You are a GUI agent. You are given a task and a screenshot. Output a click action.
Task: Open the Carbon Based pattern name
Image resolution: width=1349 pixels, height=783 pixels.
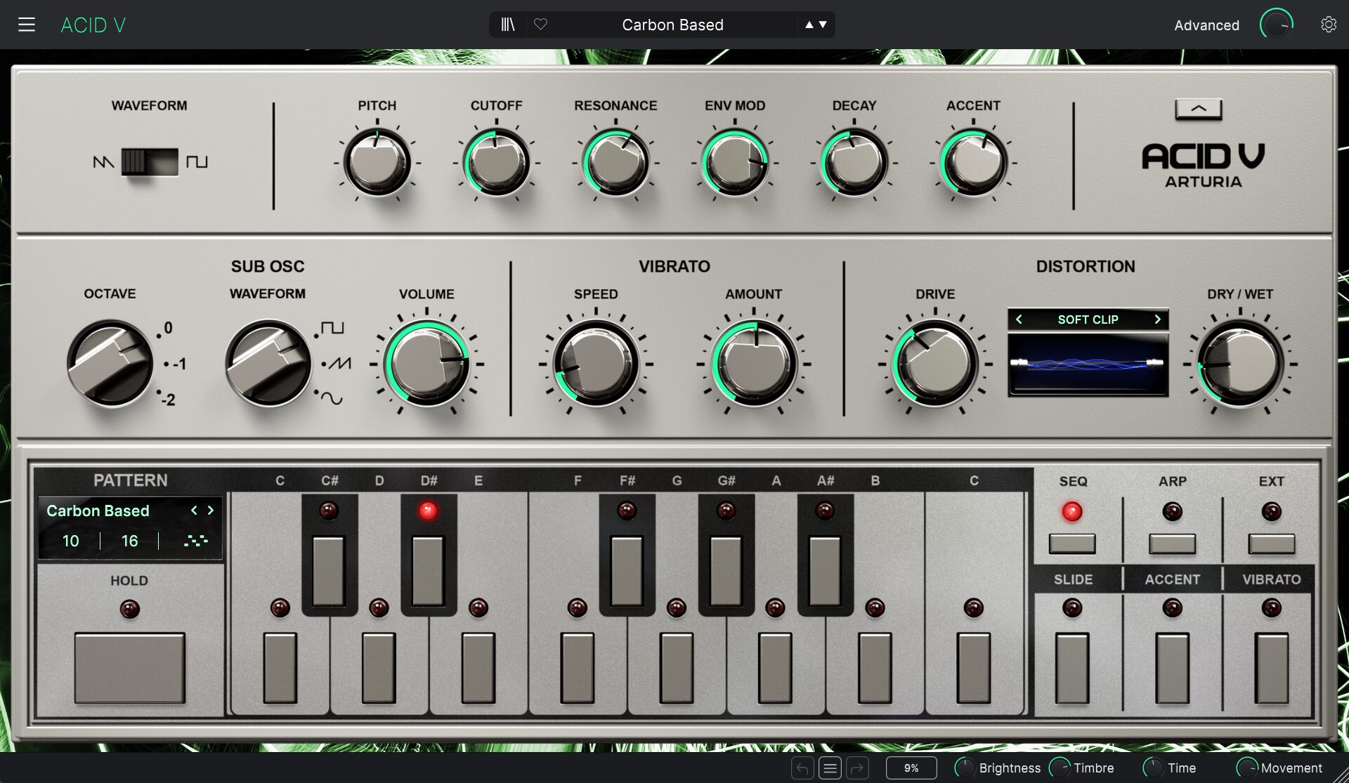click(98, 511)
